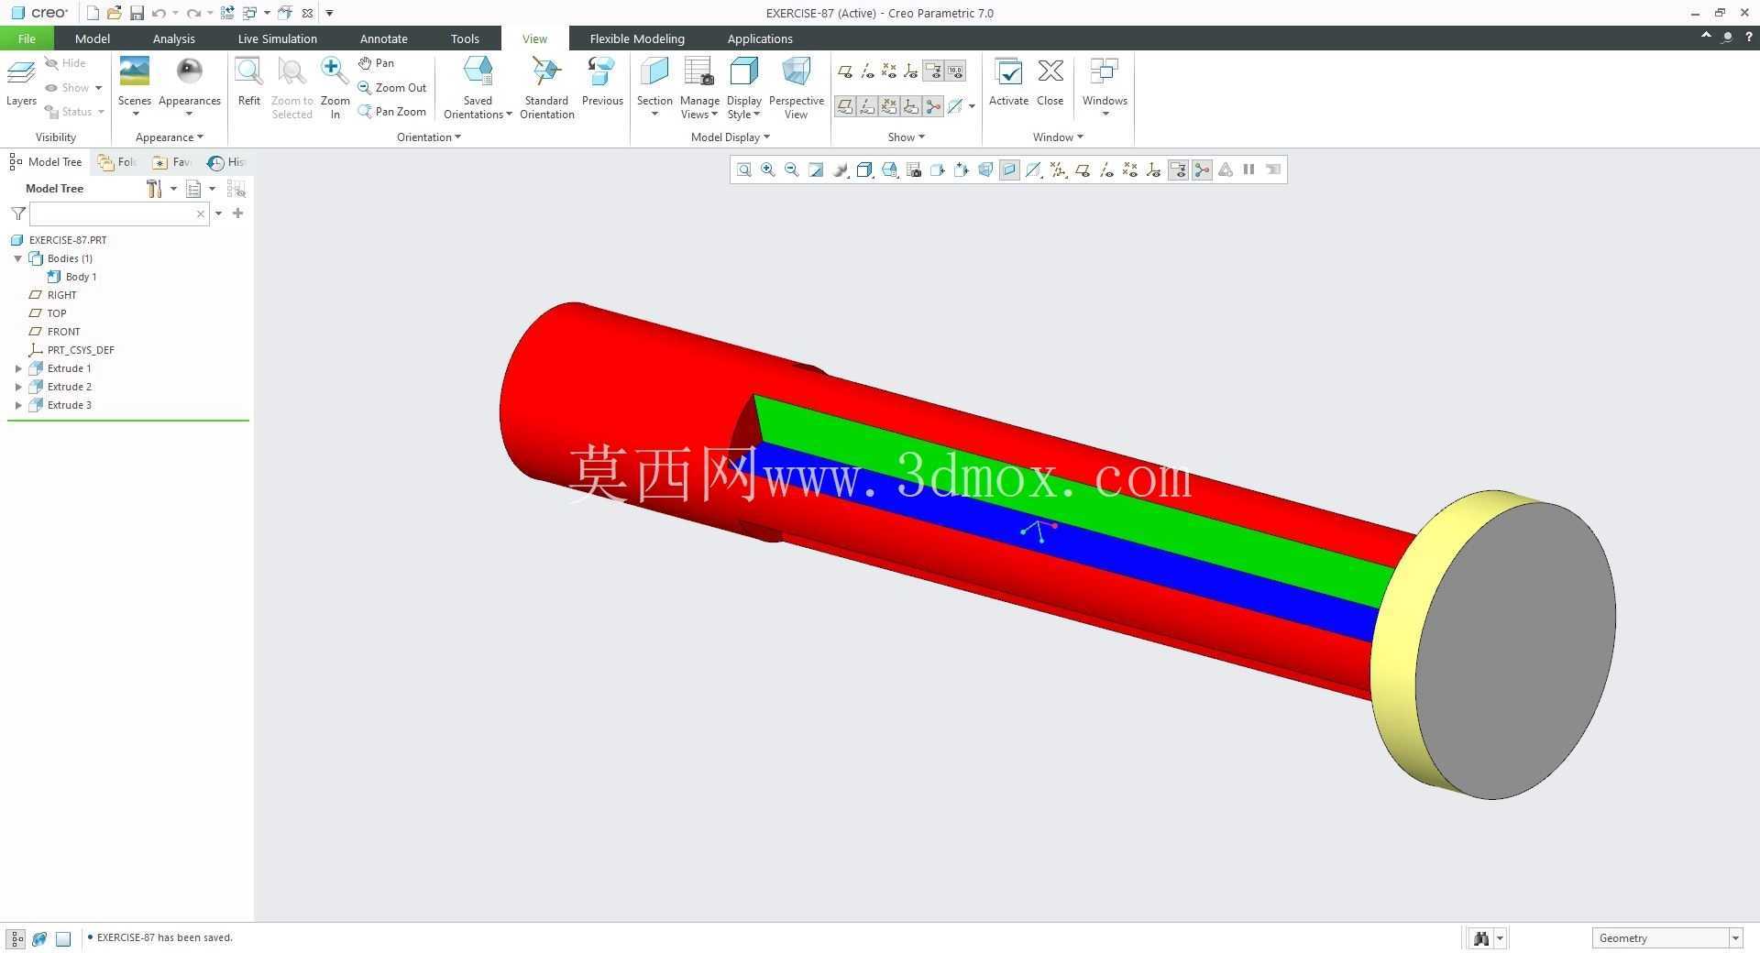Expand the Model Display group menu

[730, 137]
